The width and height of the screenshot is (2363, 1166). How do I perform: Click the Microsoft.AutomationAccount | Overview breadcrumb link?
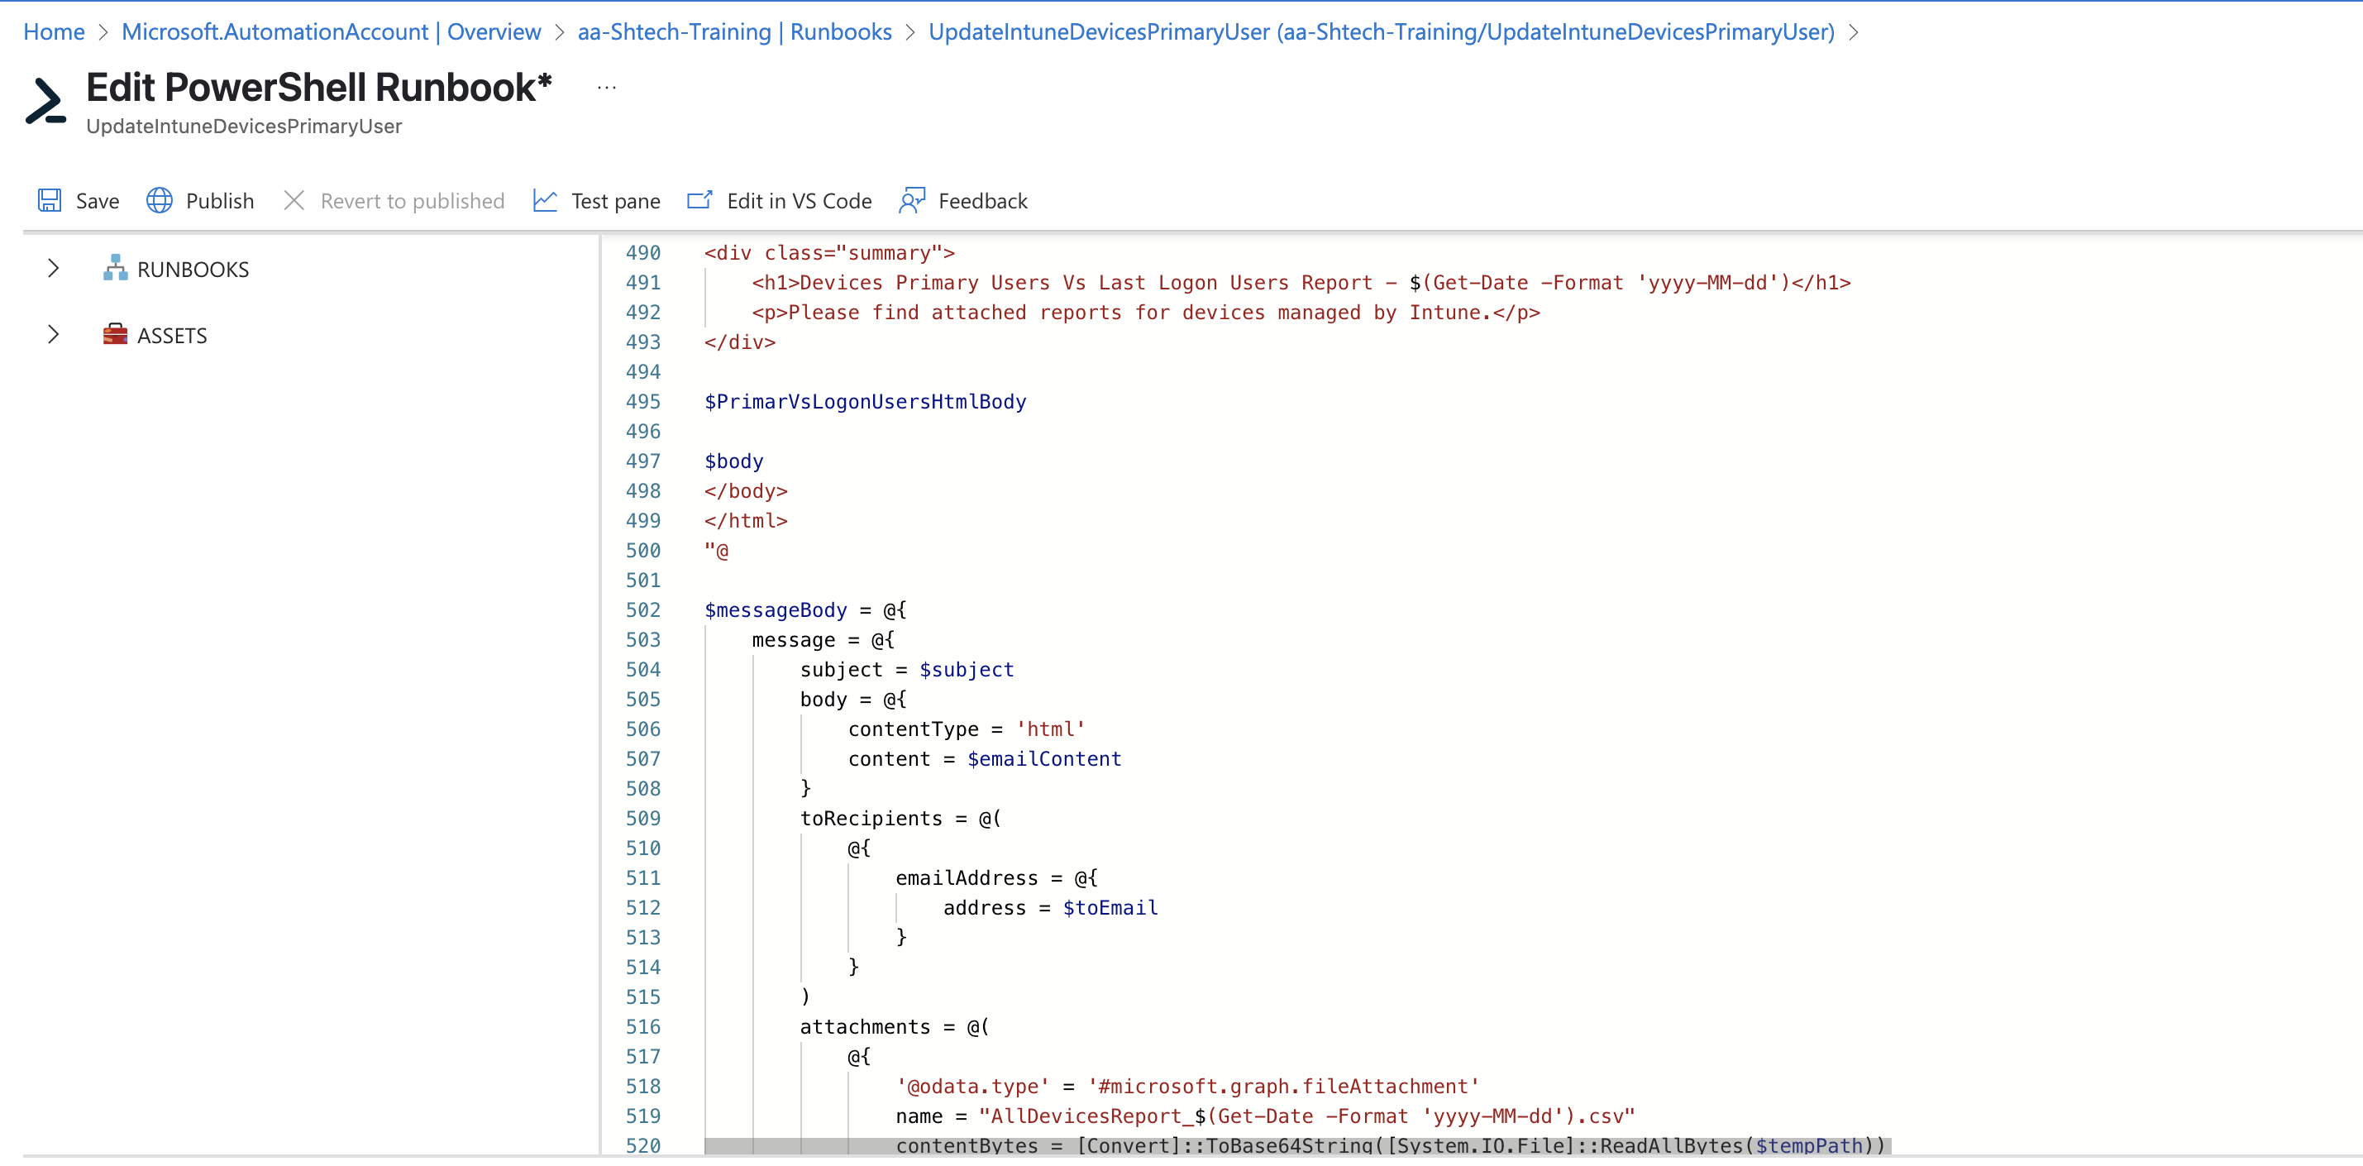pyautogui.click(x=332, y=31)
